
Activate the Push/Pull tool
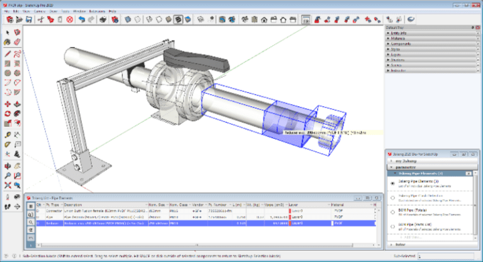tap(17, 104)
